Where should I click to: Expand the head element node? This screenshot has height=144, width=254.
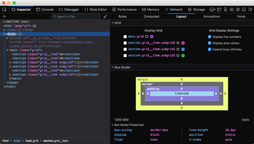pyautogui.click(x=4, y=30)
